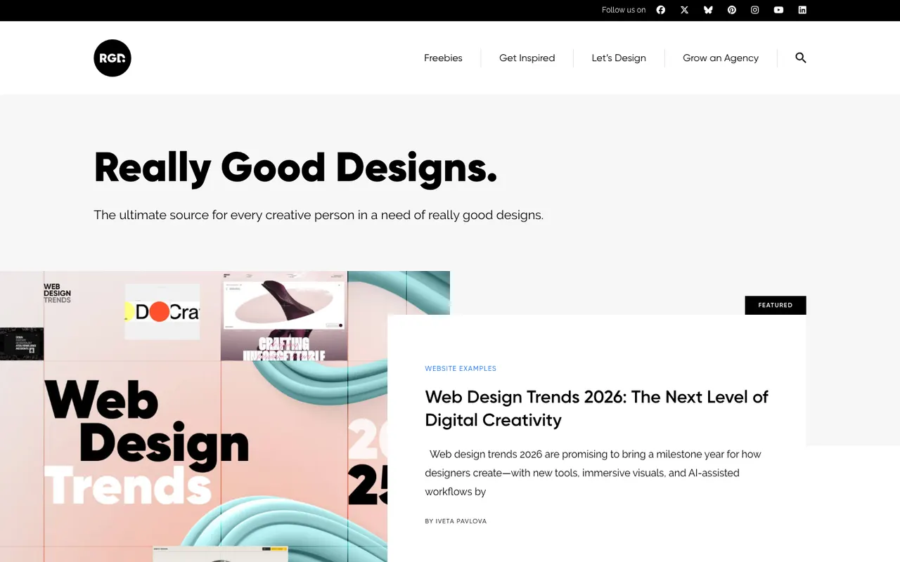Click the Website Examples category link
900x562 pixels.
461,368
